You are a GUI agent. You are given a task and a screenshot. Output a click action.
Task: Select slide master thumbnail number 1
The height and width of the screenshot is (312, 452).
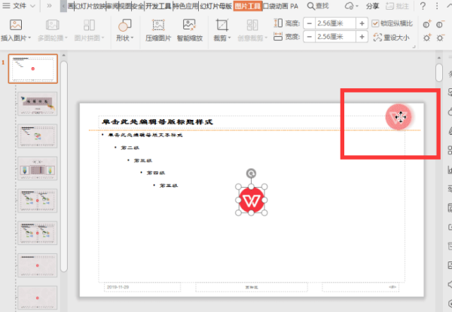point(33,69)
